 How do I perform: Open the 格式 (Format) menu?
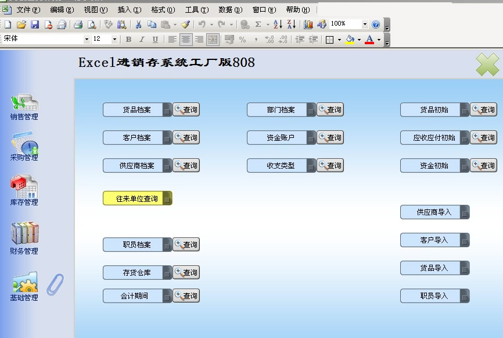[x=163, y=10]
